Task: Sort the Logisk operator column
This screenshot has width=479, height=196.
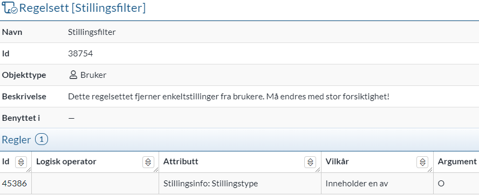Action: coord(148,162)
